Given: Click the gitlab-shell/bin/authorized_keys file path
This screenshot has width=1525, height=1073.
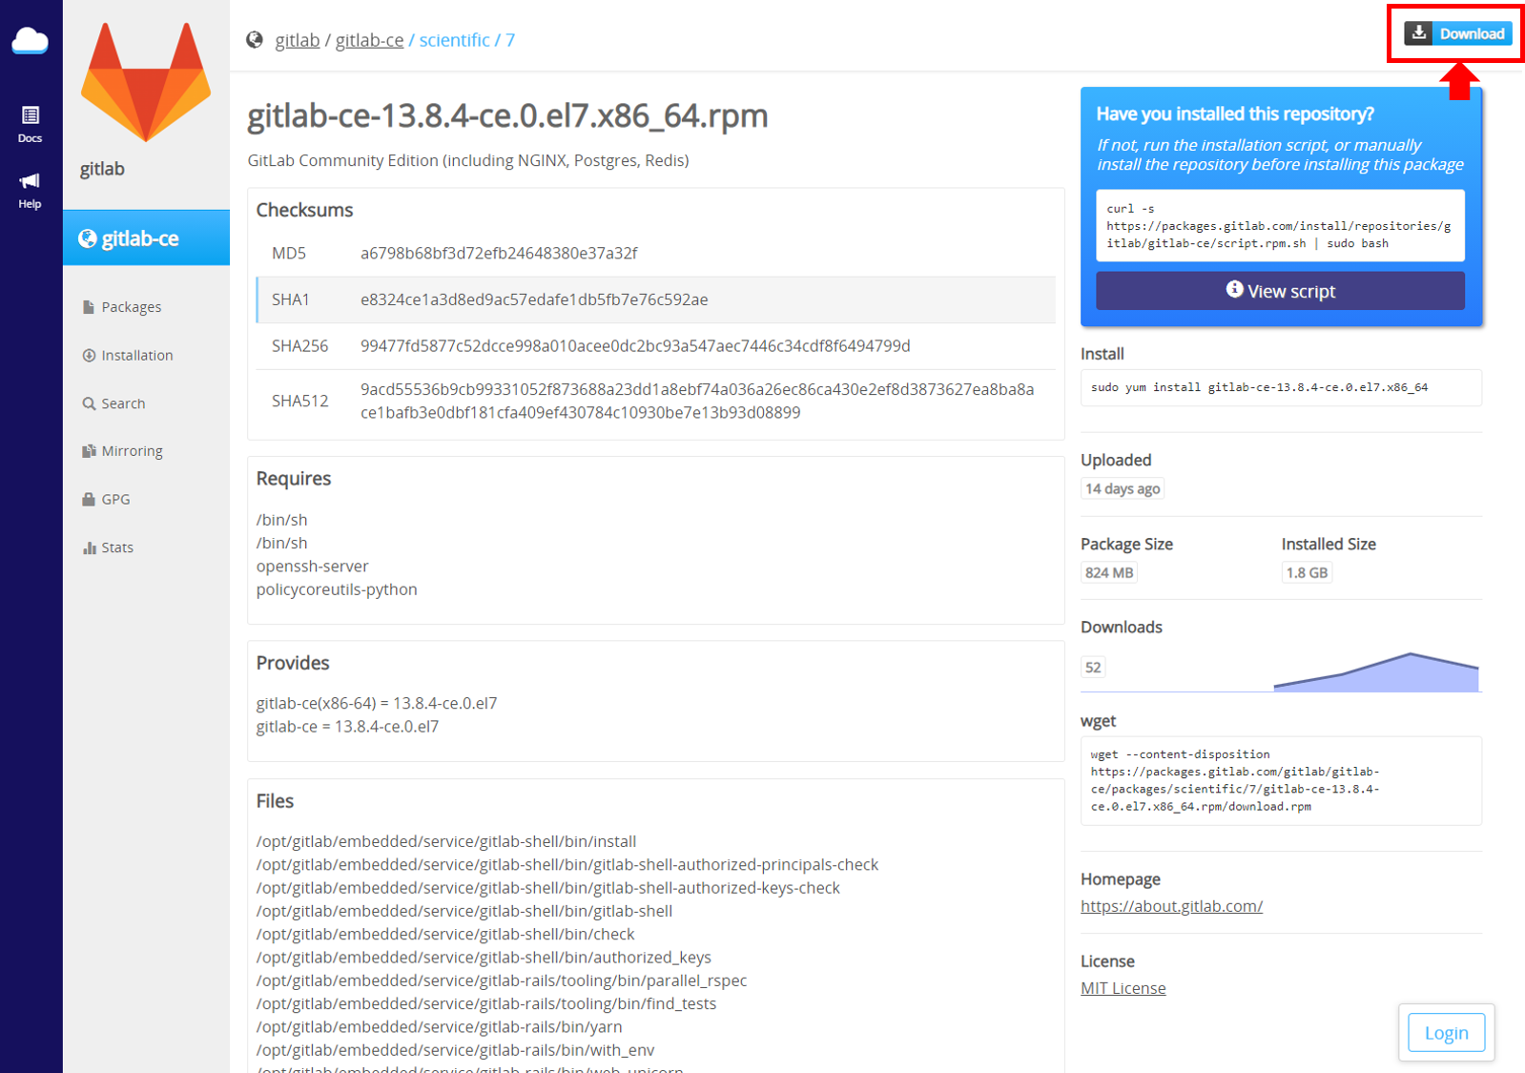Looking at the screenshot, I should (484, 958).
